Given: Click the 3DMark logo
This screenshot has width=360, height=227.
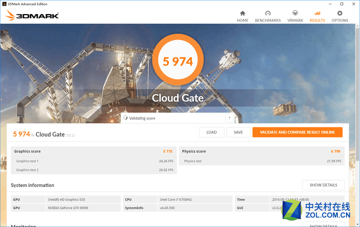Looking at the screenshot, I should 32,15.
